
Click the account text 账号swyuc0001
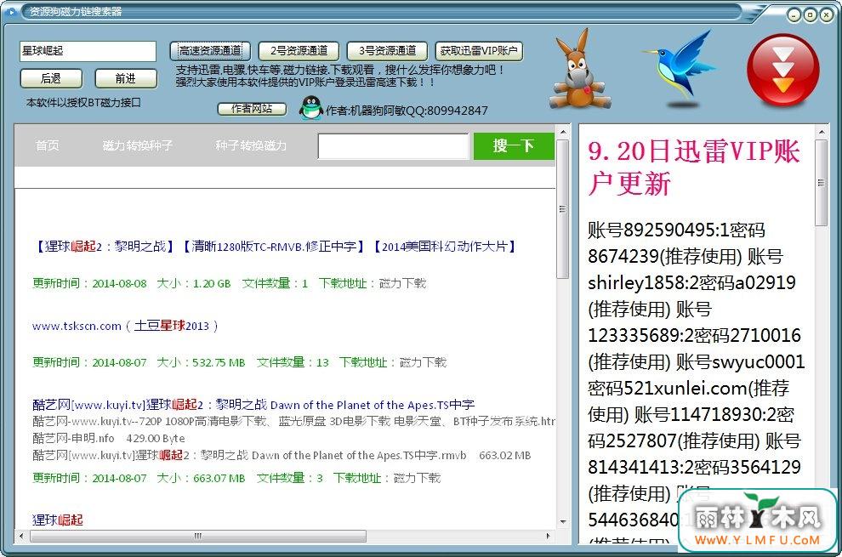click(741, 362)
